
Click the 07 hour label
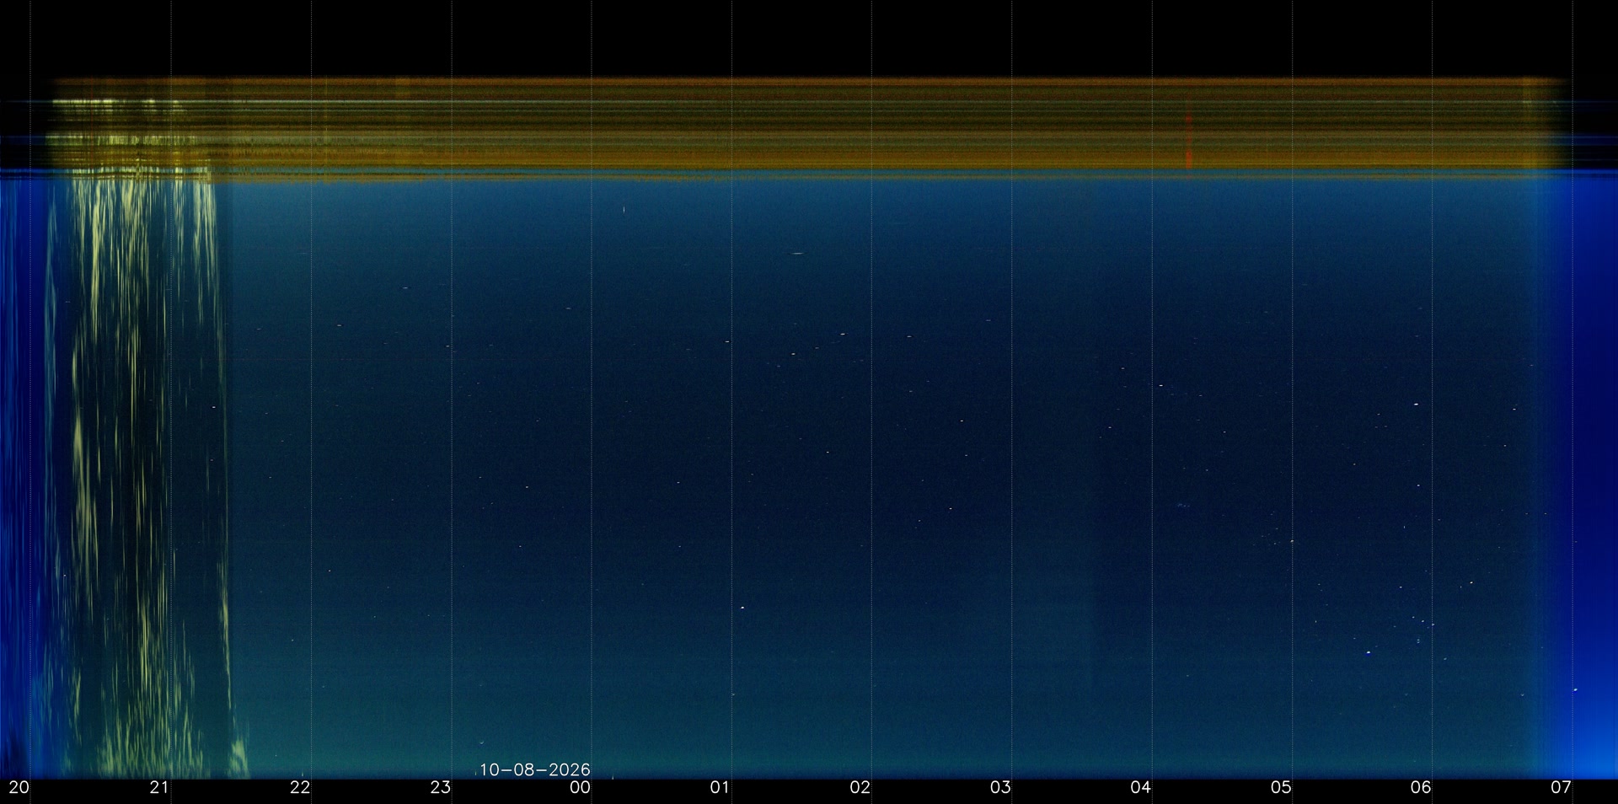click(1561, 788)
